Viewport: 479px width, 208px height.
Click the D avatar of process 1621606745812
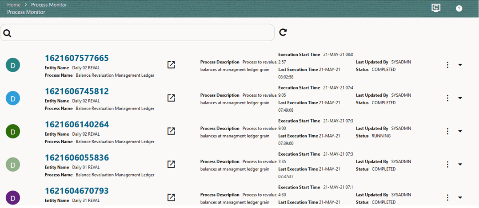tap(13, 98)
